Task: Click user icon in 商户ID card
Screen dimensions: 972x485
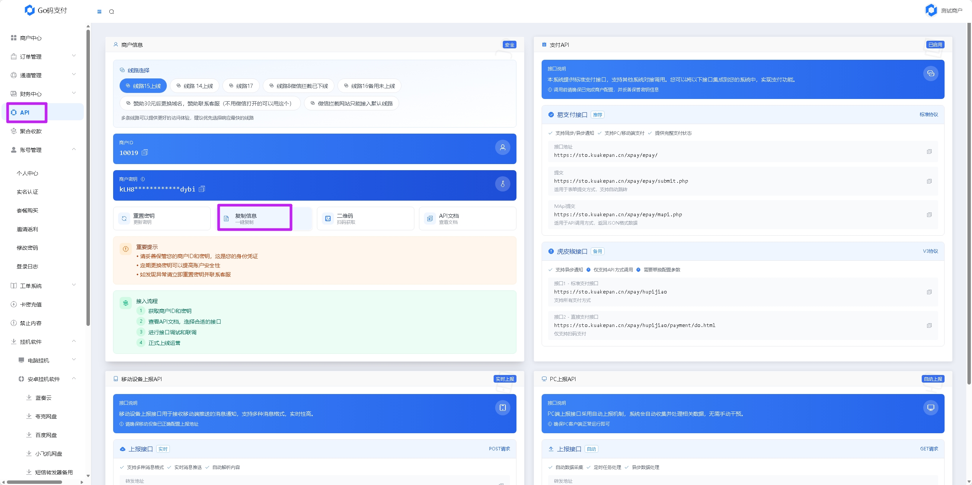Action: pyautogui.click(x=503, y=148)
